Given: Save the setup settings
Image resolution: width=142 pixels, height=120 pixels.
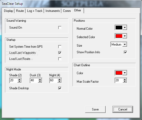Looking at the screenshot, I should [95, 109].
